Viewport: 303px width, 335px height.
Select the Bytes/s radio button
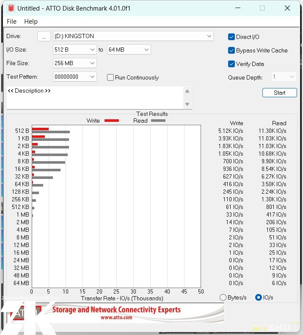pos(223,297)
